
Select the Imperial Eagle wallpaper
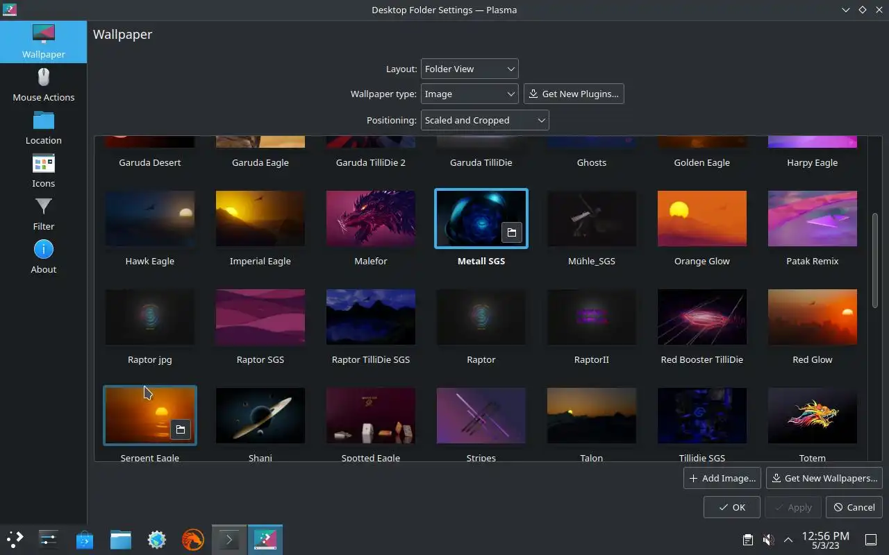(x=260, y=219)
